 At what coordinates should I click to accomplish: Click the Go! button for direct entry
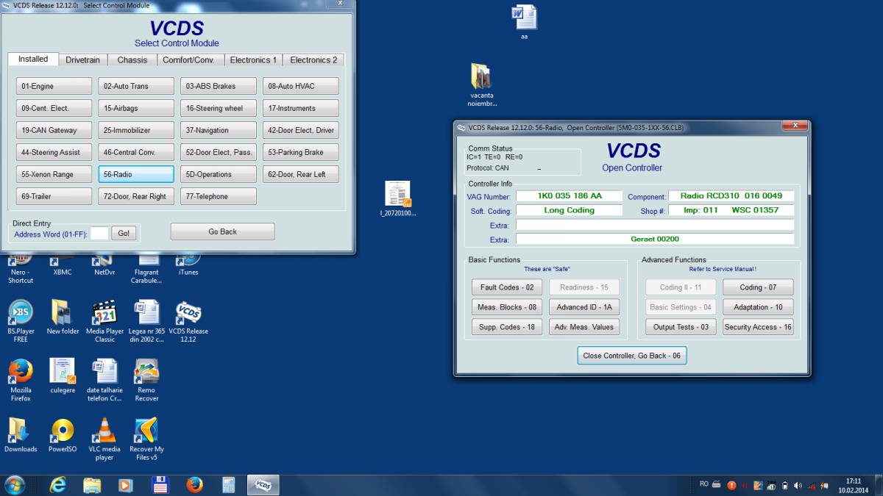[124, 233]
